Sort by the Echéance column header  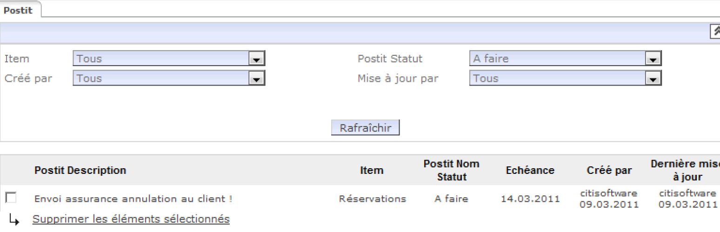[529, 171]
